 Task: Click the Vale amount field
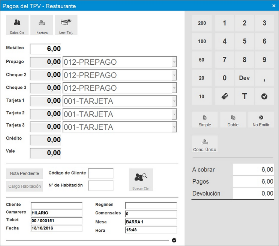point(45,153)
